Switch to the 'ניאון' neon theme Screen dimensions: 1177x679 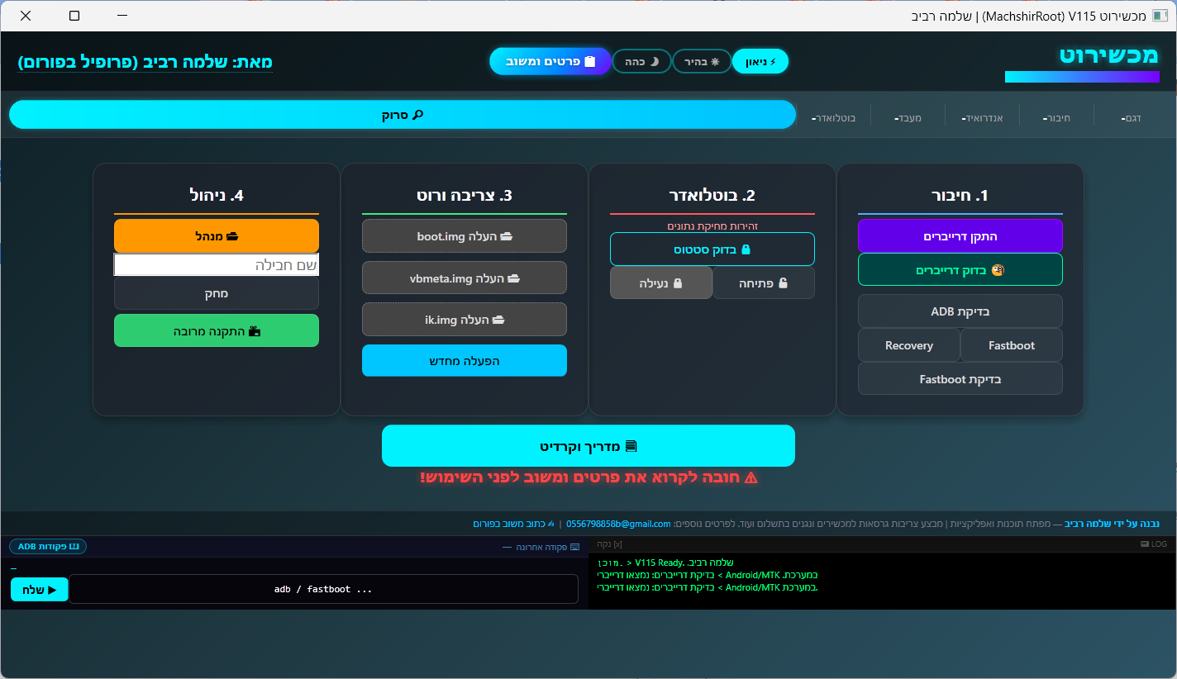pos(760,61)
